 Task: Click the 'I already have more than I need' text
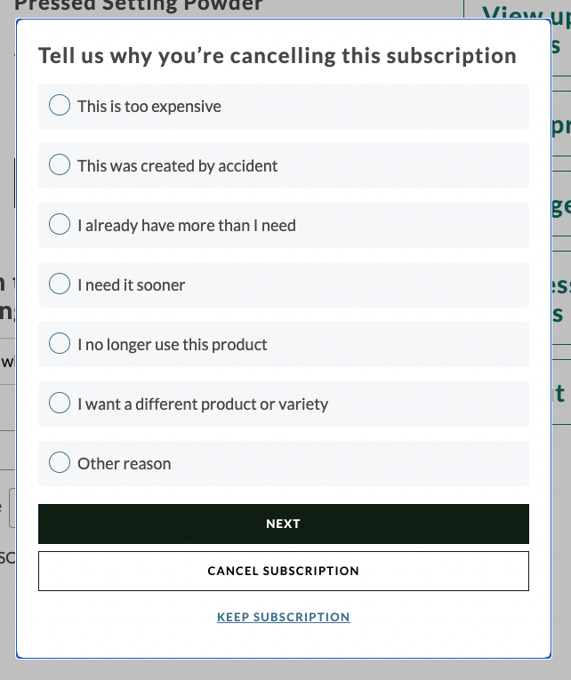pos(187,226)
